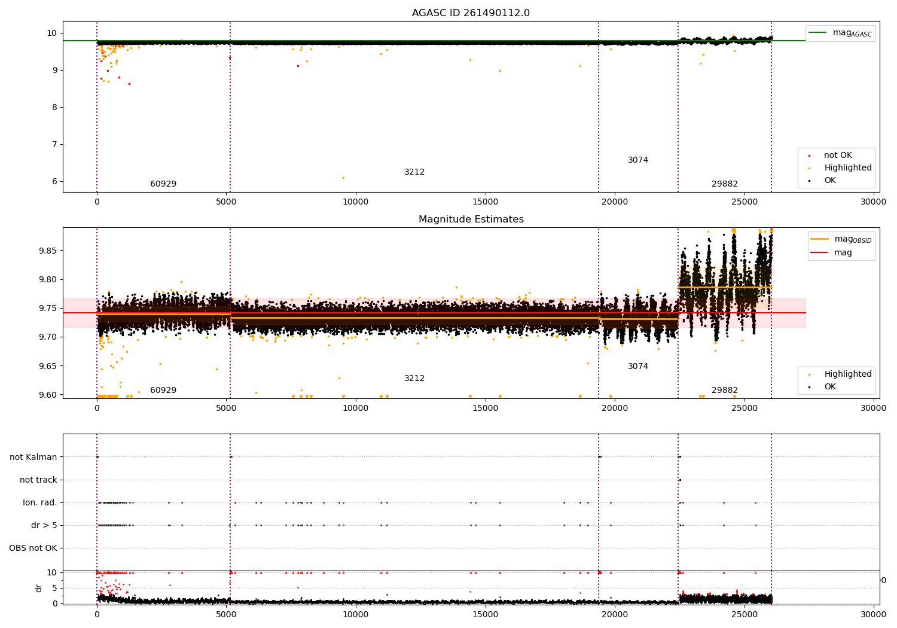Click the 'Magnitude Estimates' plot title
This screenshot has width=897, height=628.
pyautogui.click(x=471, y=220)
